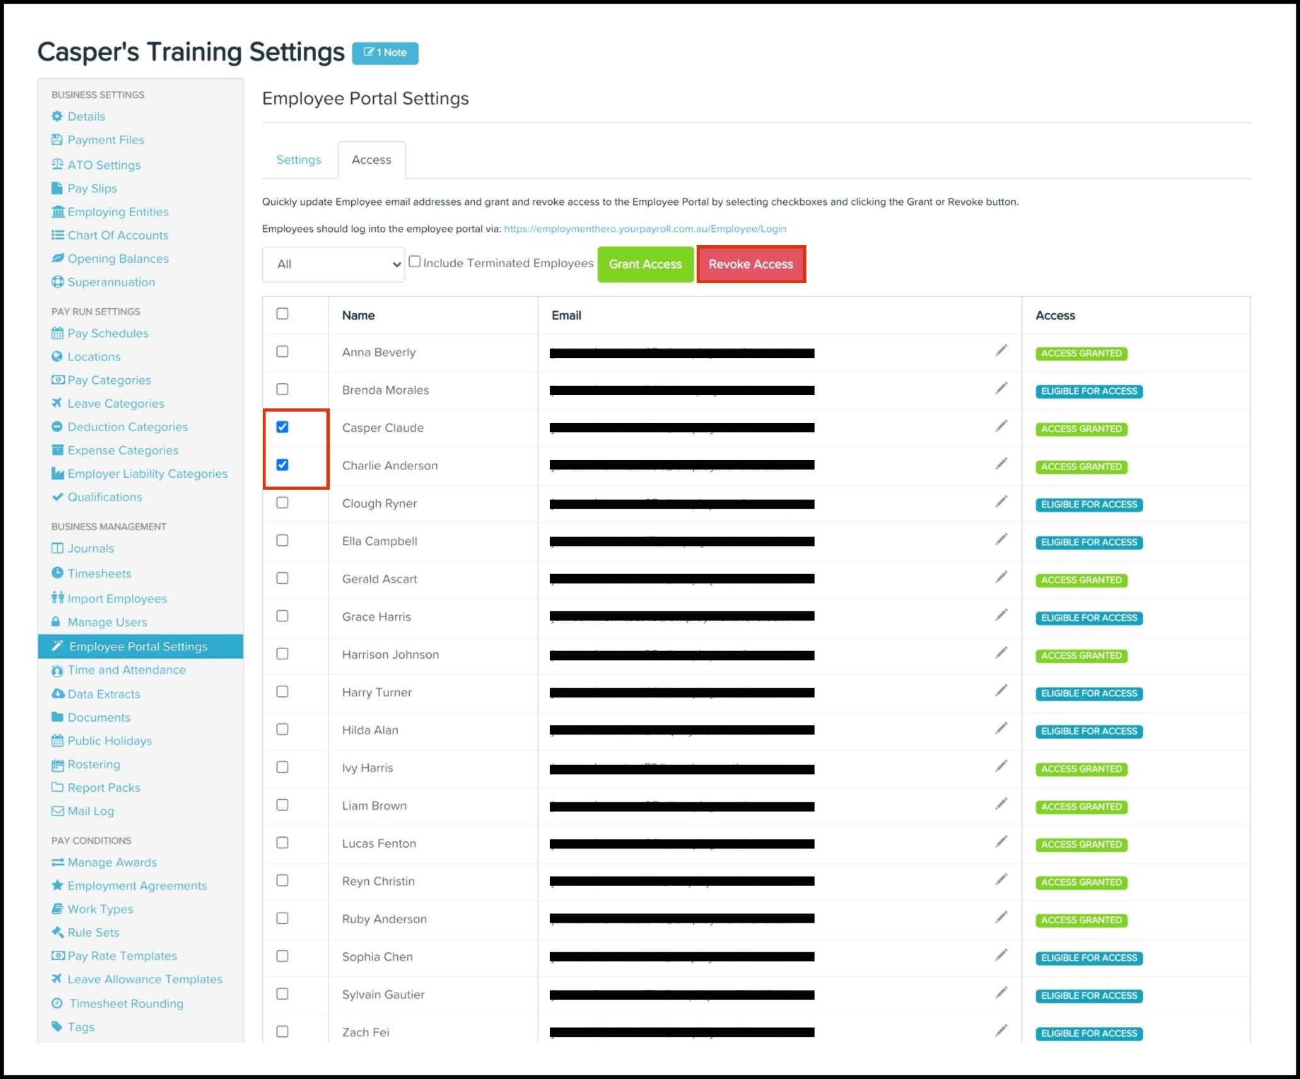Click the Data Extracts cloud icon
Screen dimensions: 1300x1079
pyautogui.click(x=57, y=693)
